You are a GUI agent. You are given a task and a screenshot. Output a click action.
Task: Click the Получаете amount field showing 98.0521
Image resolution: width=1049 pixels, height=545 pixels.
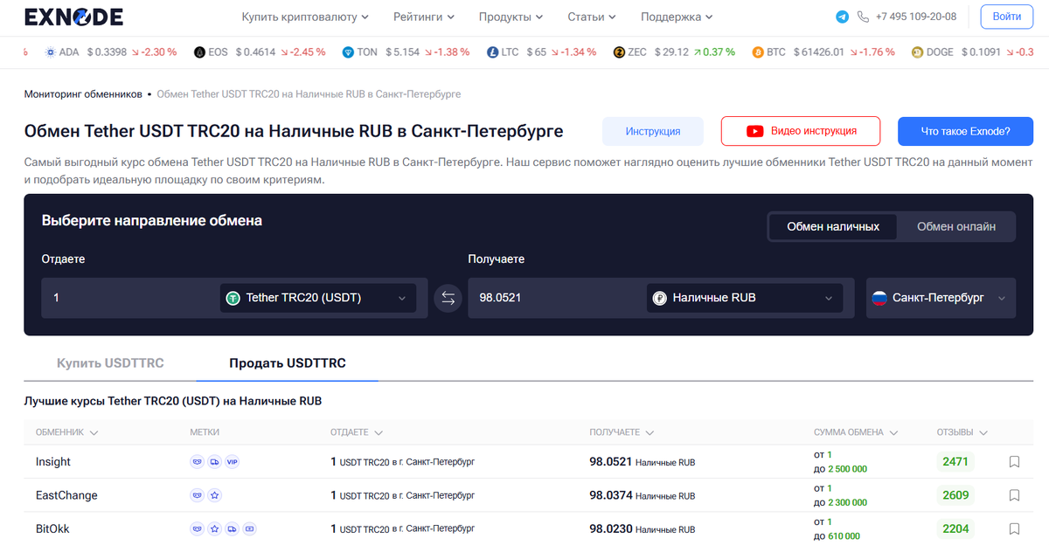pos(557,298)
